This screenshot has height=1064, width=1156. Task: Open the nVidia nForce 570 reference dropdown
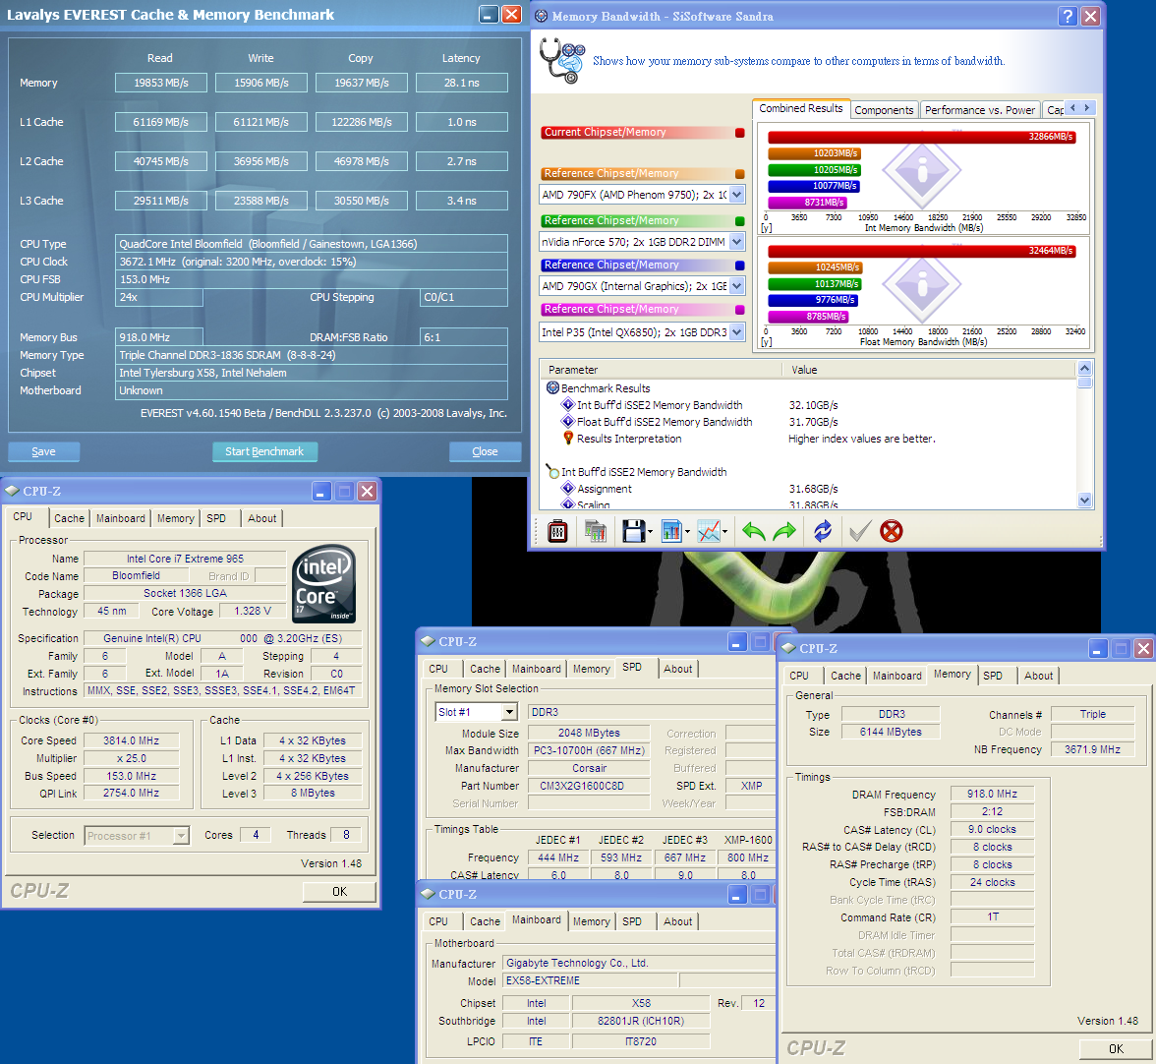[737, 242]
